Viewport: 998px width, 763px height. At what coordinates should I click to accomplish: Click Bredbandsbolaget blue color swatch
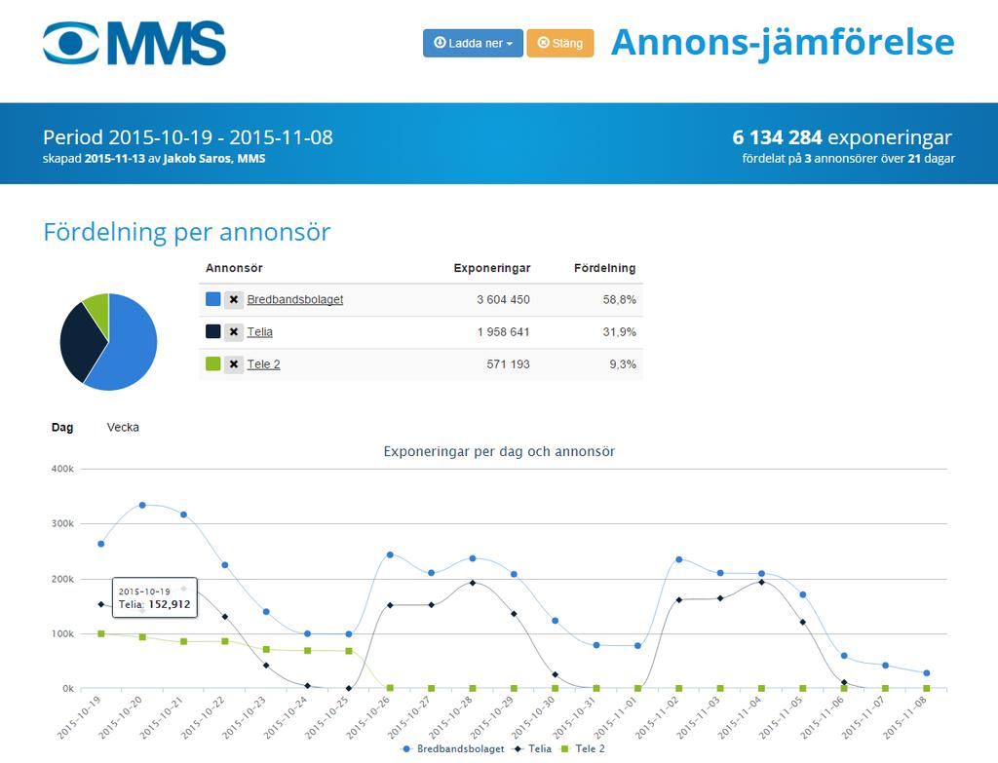213,298
